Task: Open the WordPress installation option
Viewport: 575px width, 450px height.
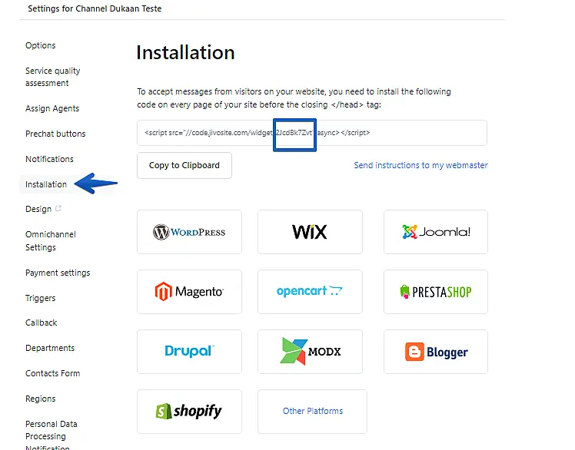Action: click(x=189, y=232)
